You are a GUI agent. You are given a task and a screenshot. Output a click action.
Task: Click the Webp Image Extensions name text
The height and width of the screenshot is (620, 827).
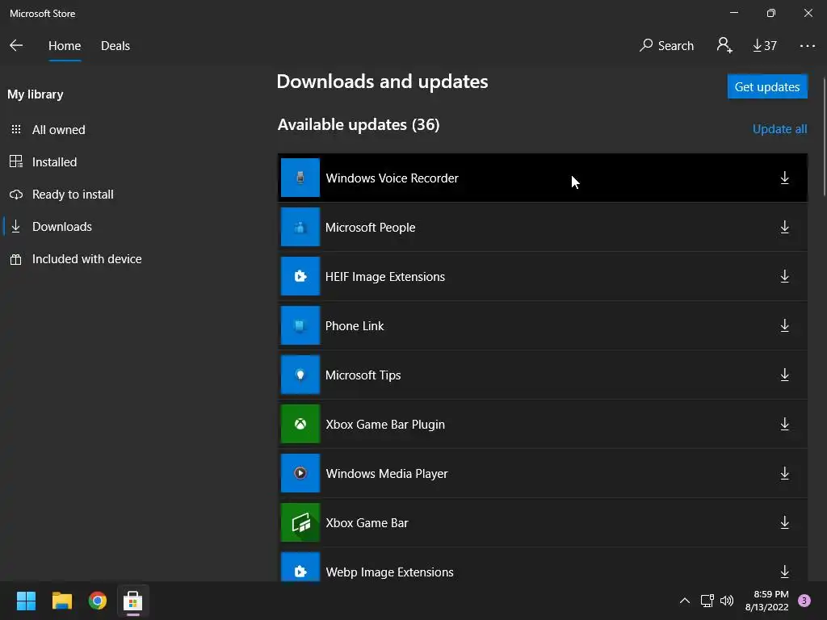pos(389,572)
